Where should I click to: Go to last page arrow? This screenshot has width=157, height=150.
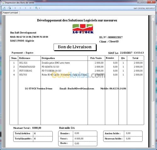pos(30,8)
